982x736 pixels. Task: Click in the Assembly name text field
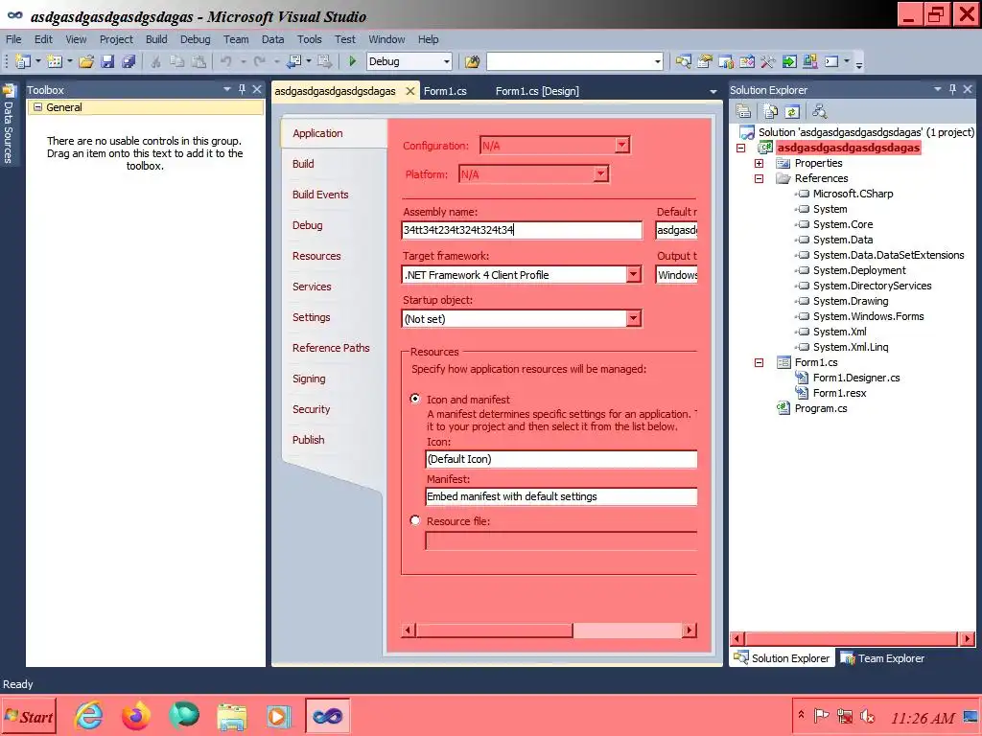[x=522, y=230]
